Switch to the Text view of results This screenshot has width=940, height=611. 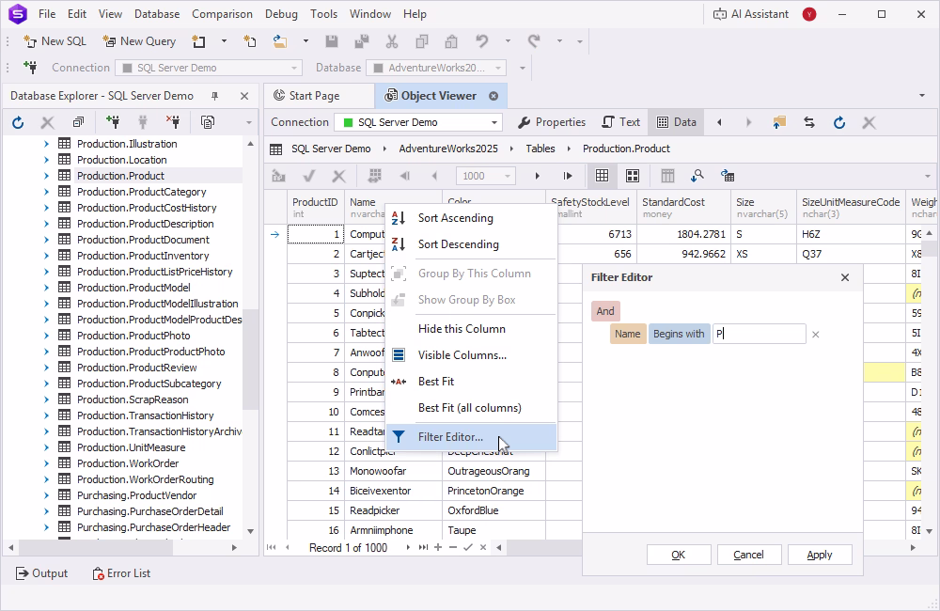pyautogui.click(x=620, y=121)
